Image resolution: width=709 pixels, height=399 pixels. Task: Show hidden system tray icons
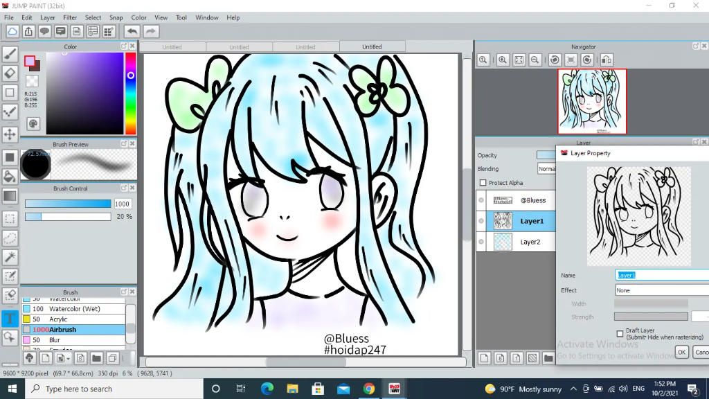pos(573,389)
